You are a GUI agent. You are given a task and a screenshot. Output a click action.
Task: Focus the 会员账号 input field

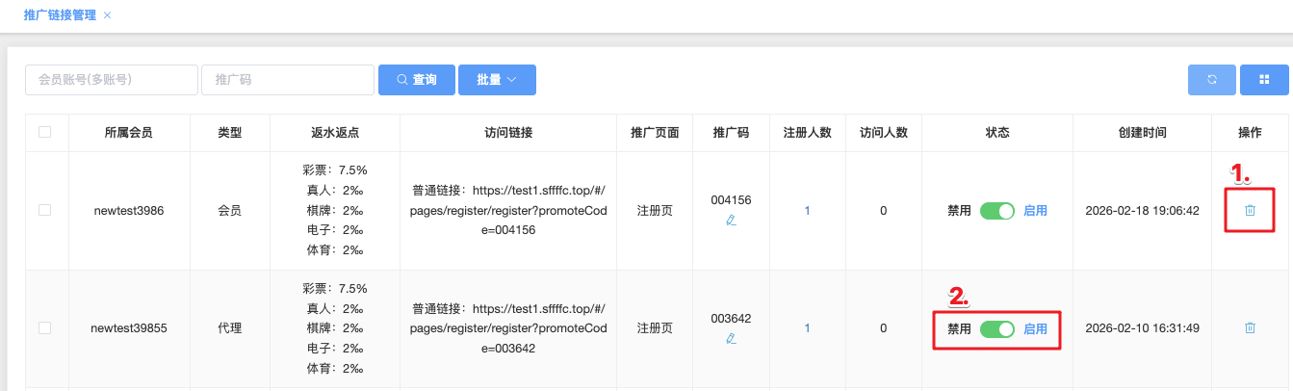pos(111,80)
